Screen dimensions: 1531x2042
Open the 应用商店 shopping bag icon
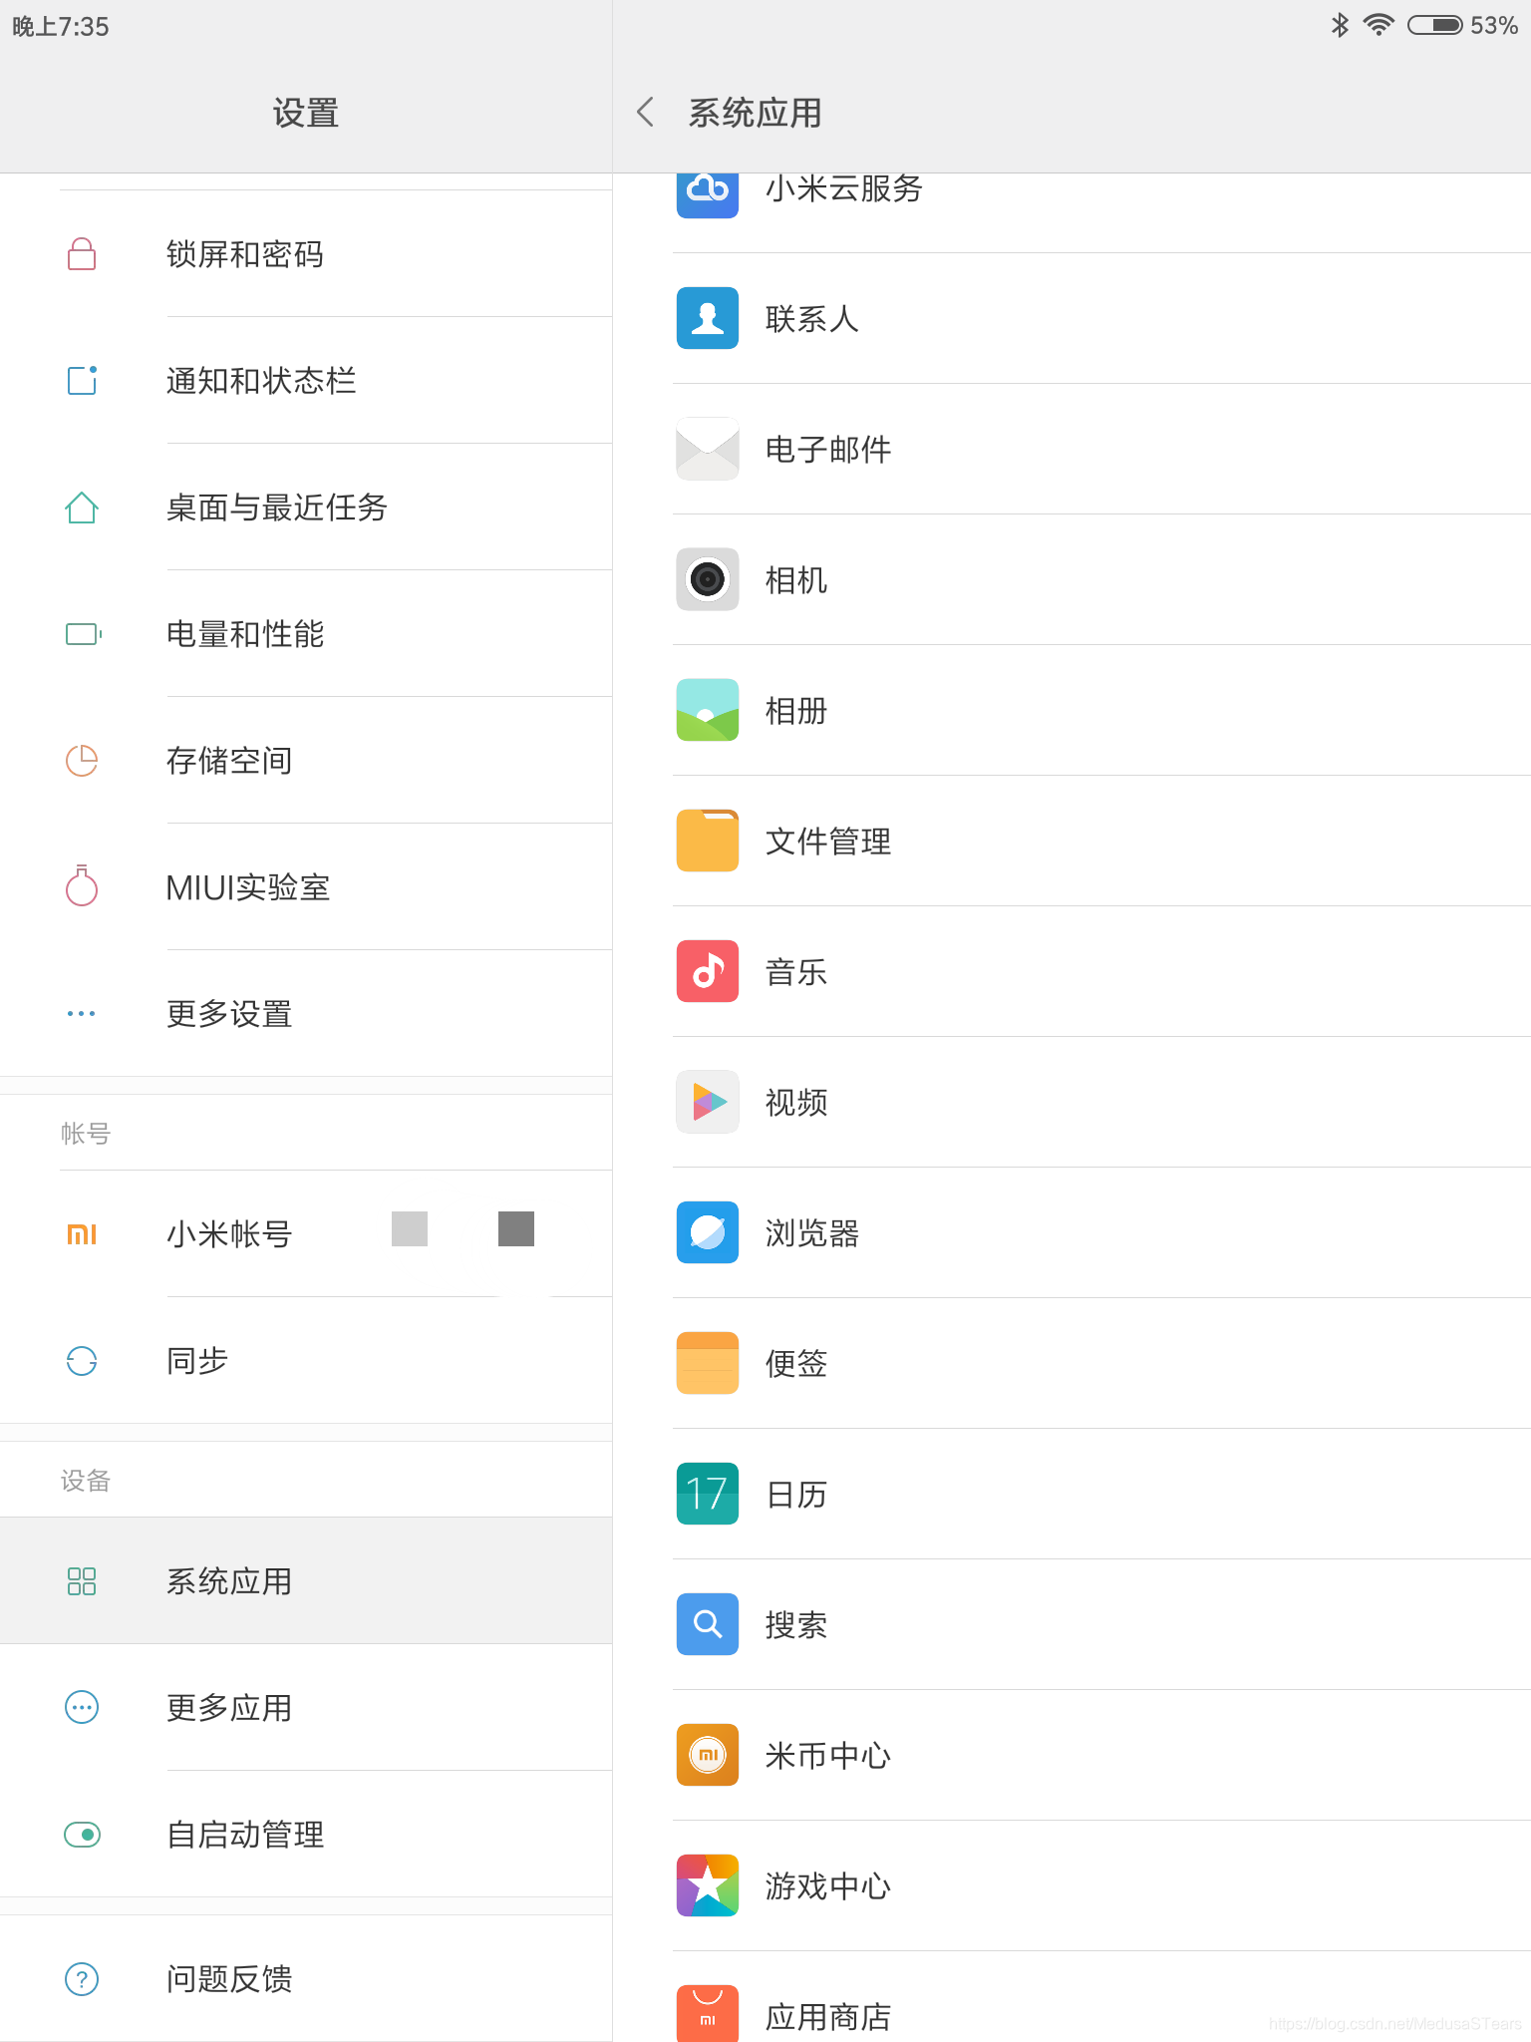(x=708, y=2013)
